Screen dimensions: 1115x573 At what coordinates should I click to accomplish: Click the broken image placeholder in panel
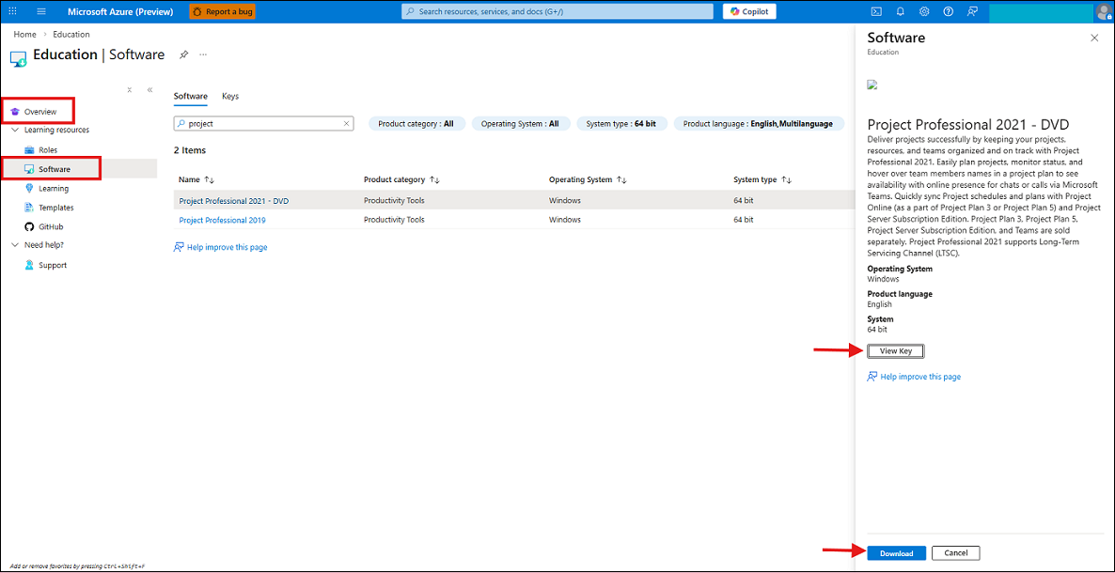pos(872,85)
